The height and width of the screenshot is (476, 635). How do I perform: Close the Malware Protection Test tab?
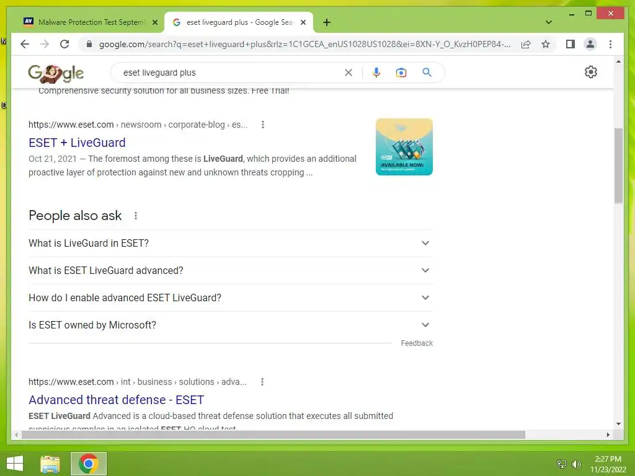[x=154, y=22]
